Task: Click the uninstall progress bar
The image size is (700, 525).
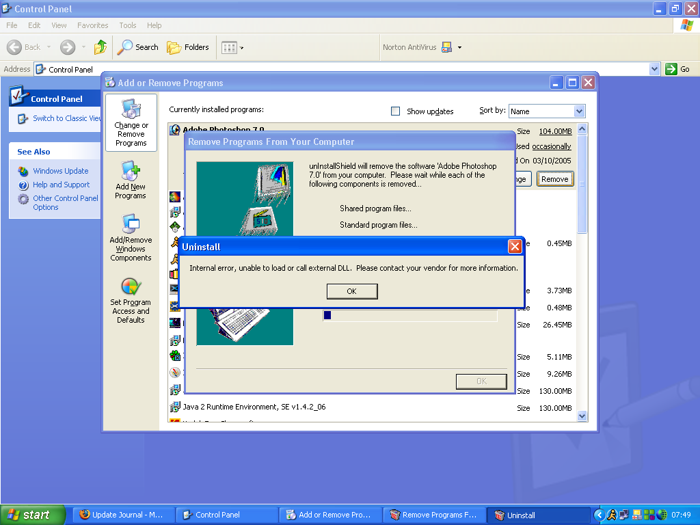Action: point(410,315)
